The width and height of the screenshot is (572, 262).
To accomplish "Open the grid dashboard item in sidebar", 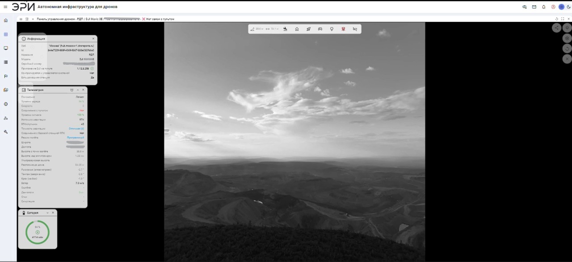I will [x=6, y=34].
